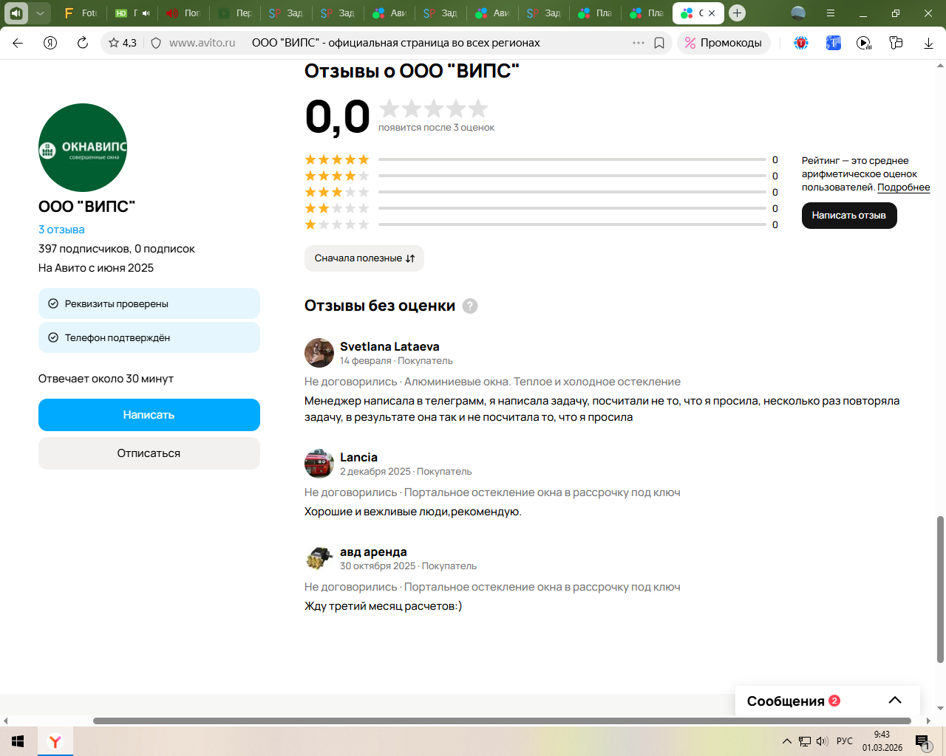The height and width of the screenshot is (756, 946).
Task: Open Svetlana Lataeva's avatar
Action: point(319,353)
